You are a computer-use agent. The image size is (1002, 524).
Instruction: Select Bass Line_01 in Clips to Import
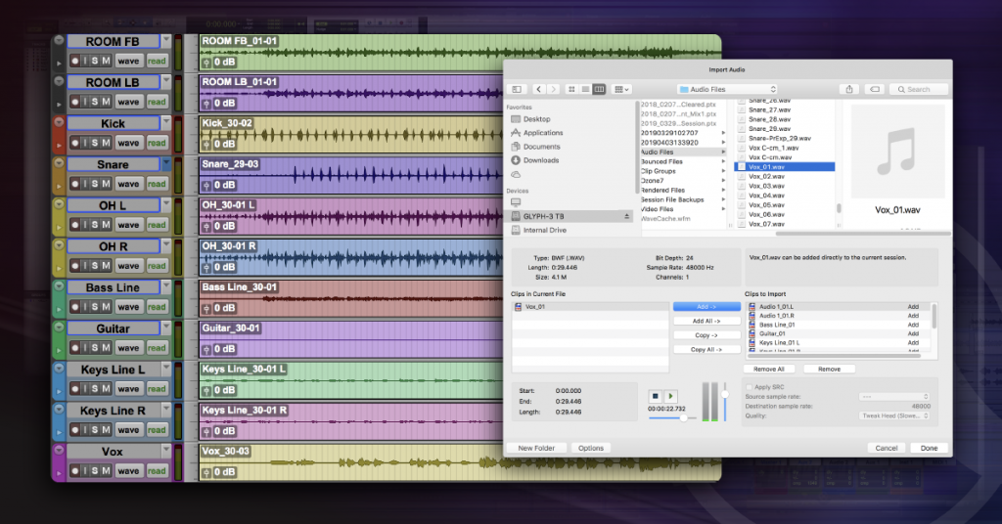pyautogui.click(x=839, y=325)
